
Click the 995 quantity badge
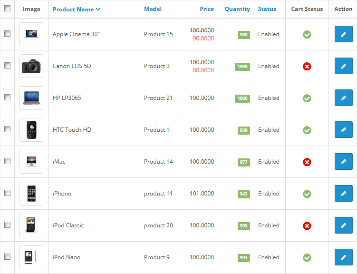[x=243, y=226]
